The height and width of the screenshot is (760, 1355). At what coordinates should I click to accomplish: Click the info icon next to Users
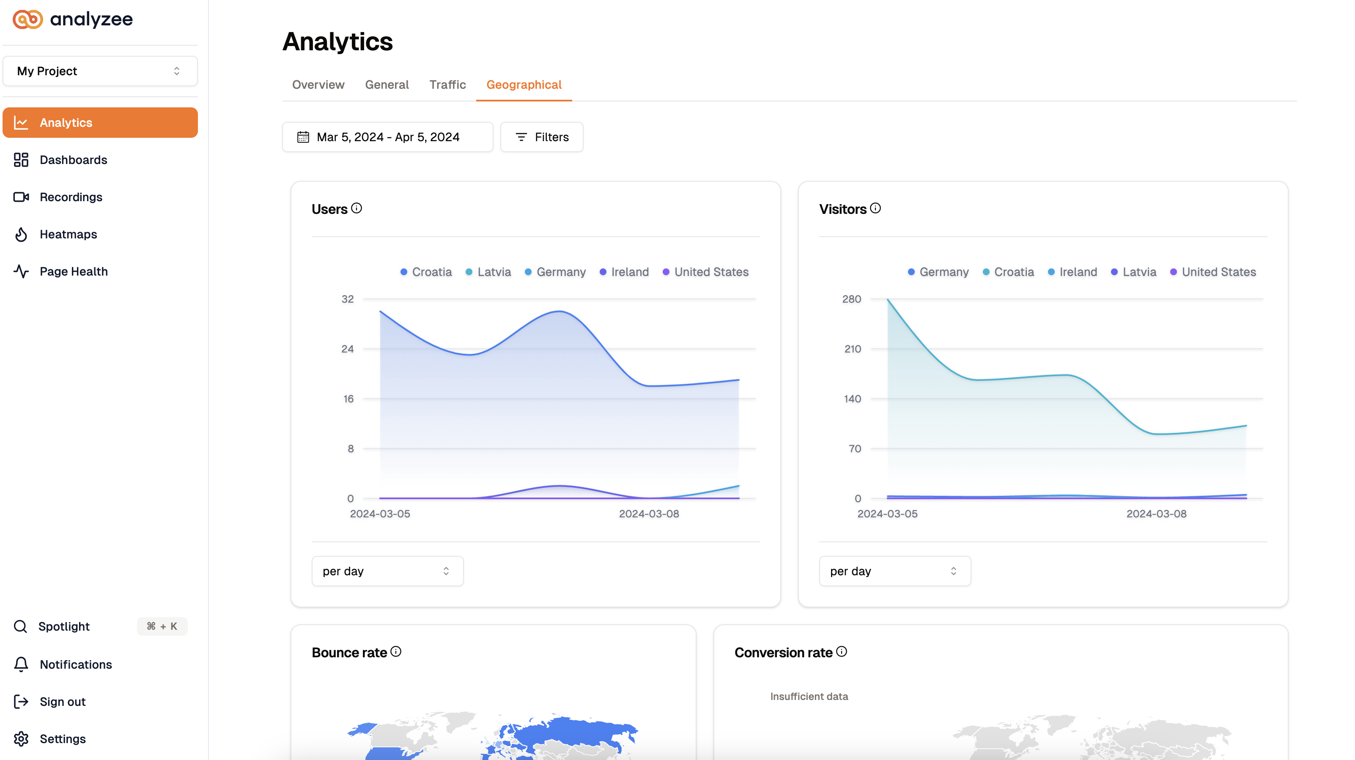click(x=357, y=208)
